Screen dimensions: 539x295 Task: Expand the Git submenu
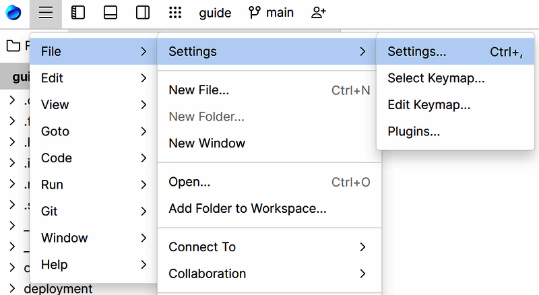point(94,211)
